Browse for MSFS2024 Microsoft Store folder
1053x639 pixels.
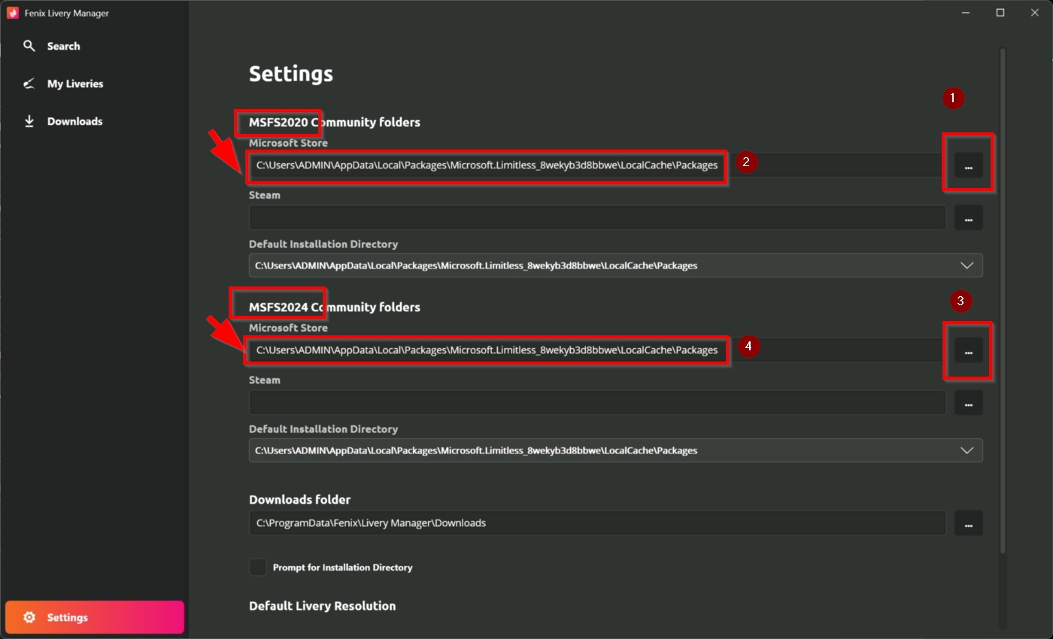click(969, 350)
